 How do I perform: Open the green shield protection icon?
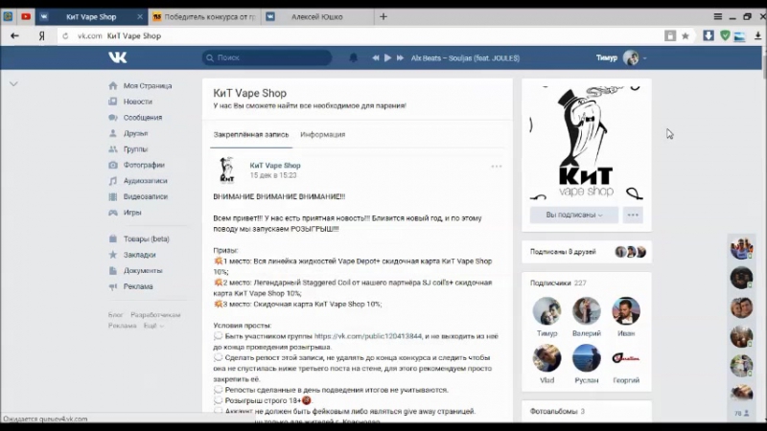coord(725,35)
